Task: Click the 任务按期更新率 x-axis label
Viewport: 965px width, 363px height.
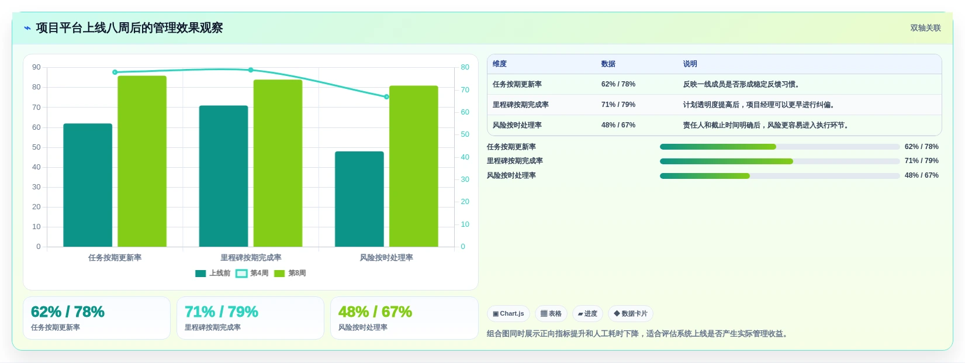Action: click(115, 258)
